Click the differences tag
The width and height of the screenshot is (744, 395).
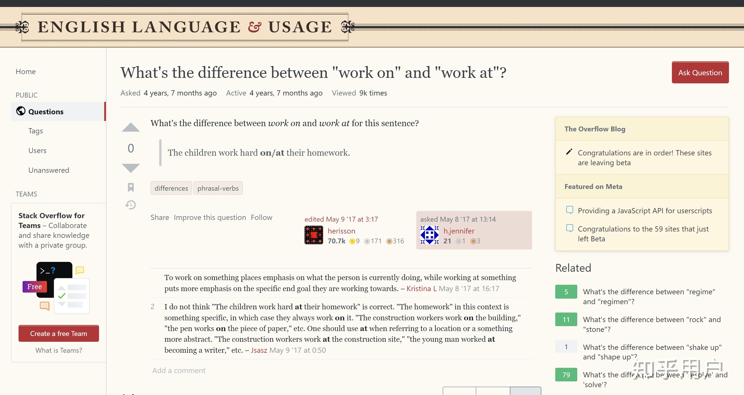[171, 188]
